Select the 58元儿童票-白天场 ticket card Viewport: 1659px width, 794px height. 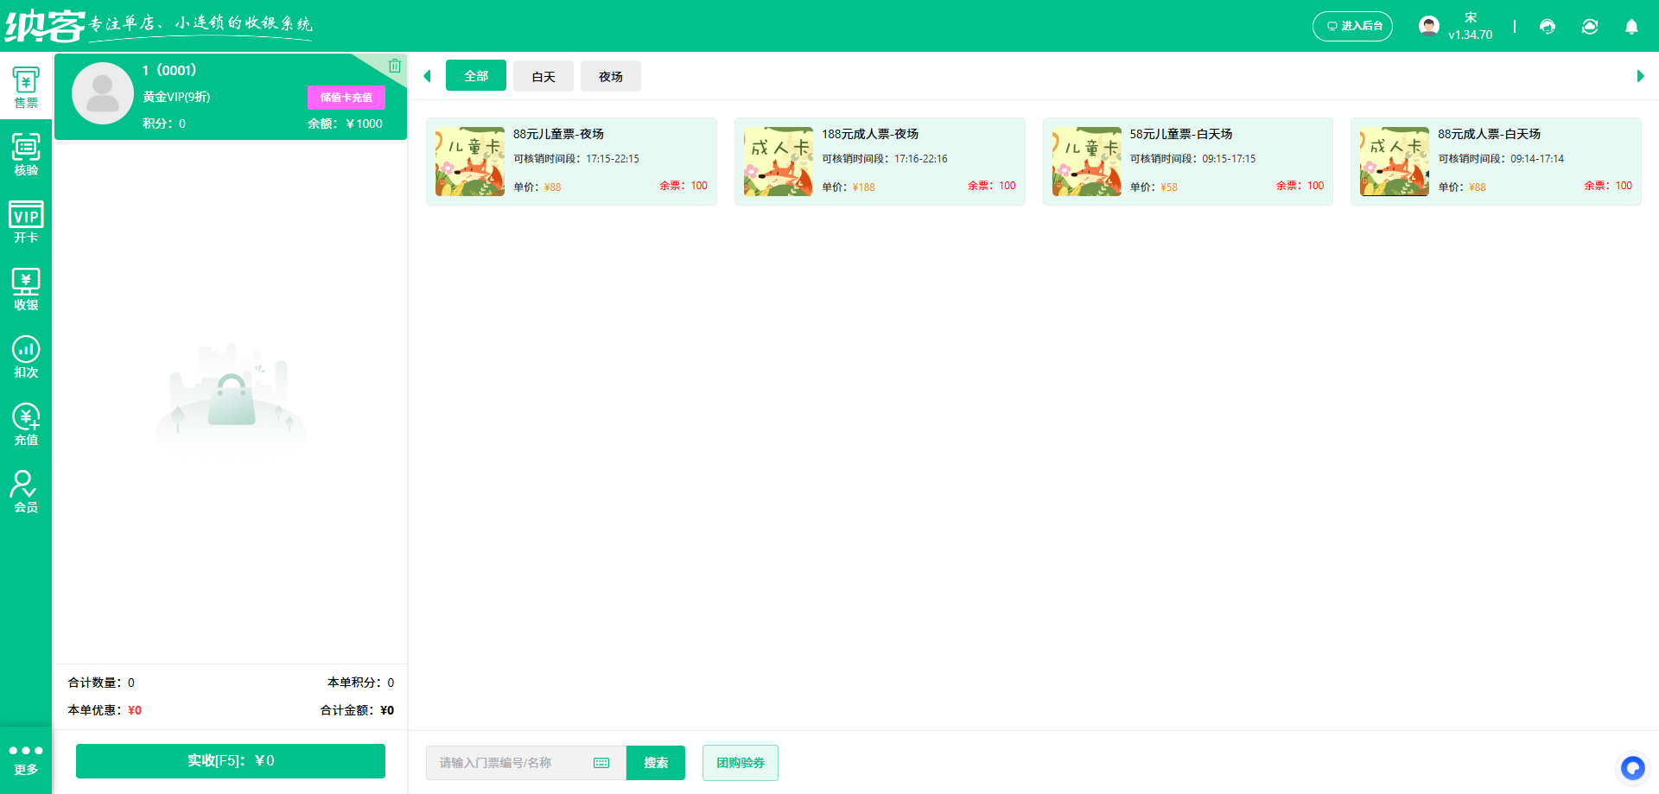1188,162
